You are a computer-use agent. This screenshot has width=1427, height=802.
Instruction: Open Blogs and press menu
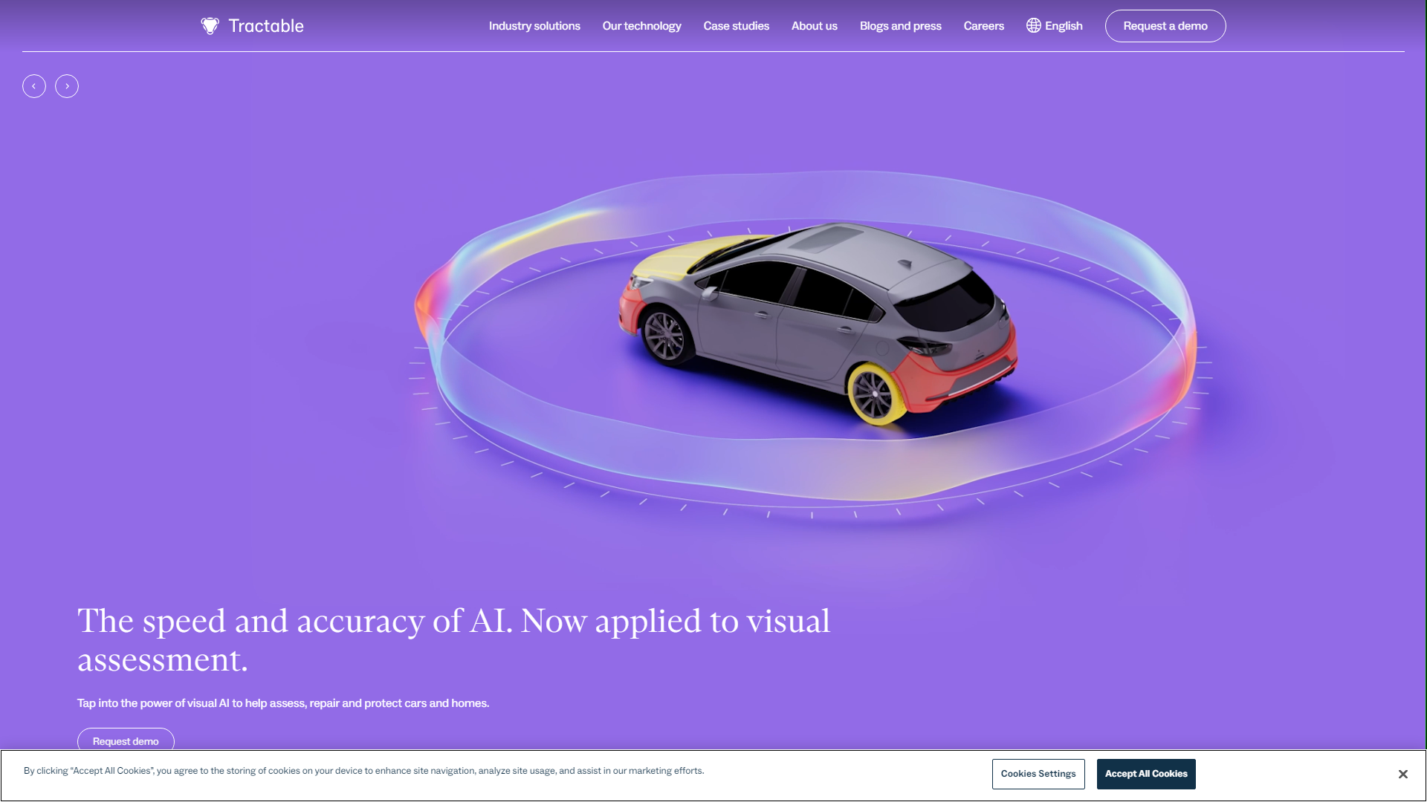pyautogui.click(x=900, y=26)
